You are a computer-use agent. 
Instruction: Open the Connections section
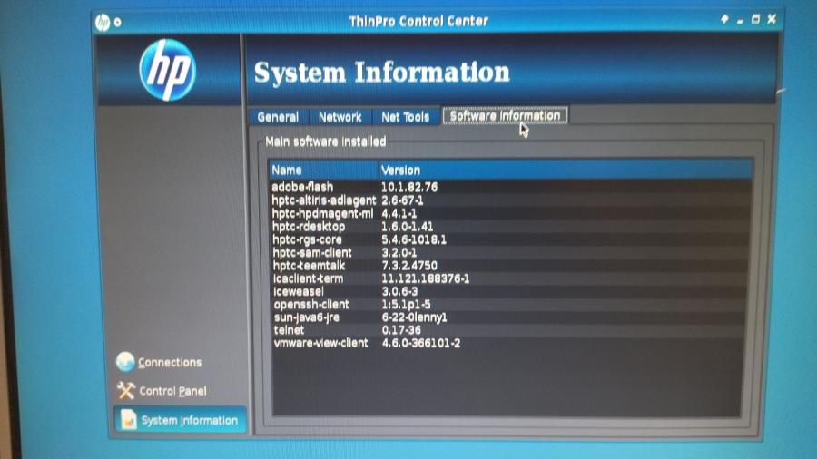159,362
